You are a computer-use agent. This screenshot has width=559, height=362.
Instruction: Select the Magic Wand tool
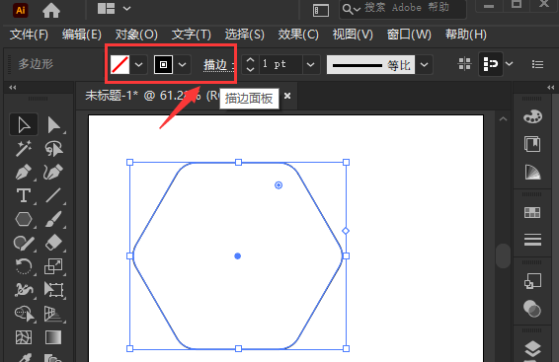point(24,148)
